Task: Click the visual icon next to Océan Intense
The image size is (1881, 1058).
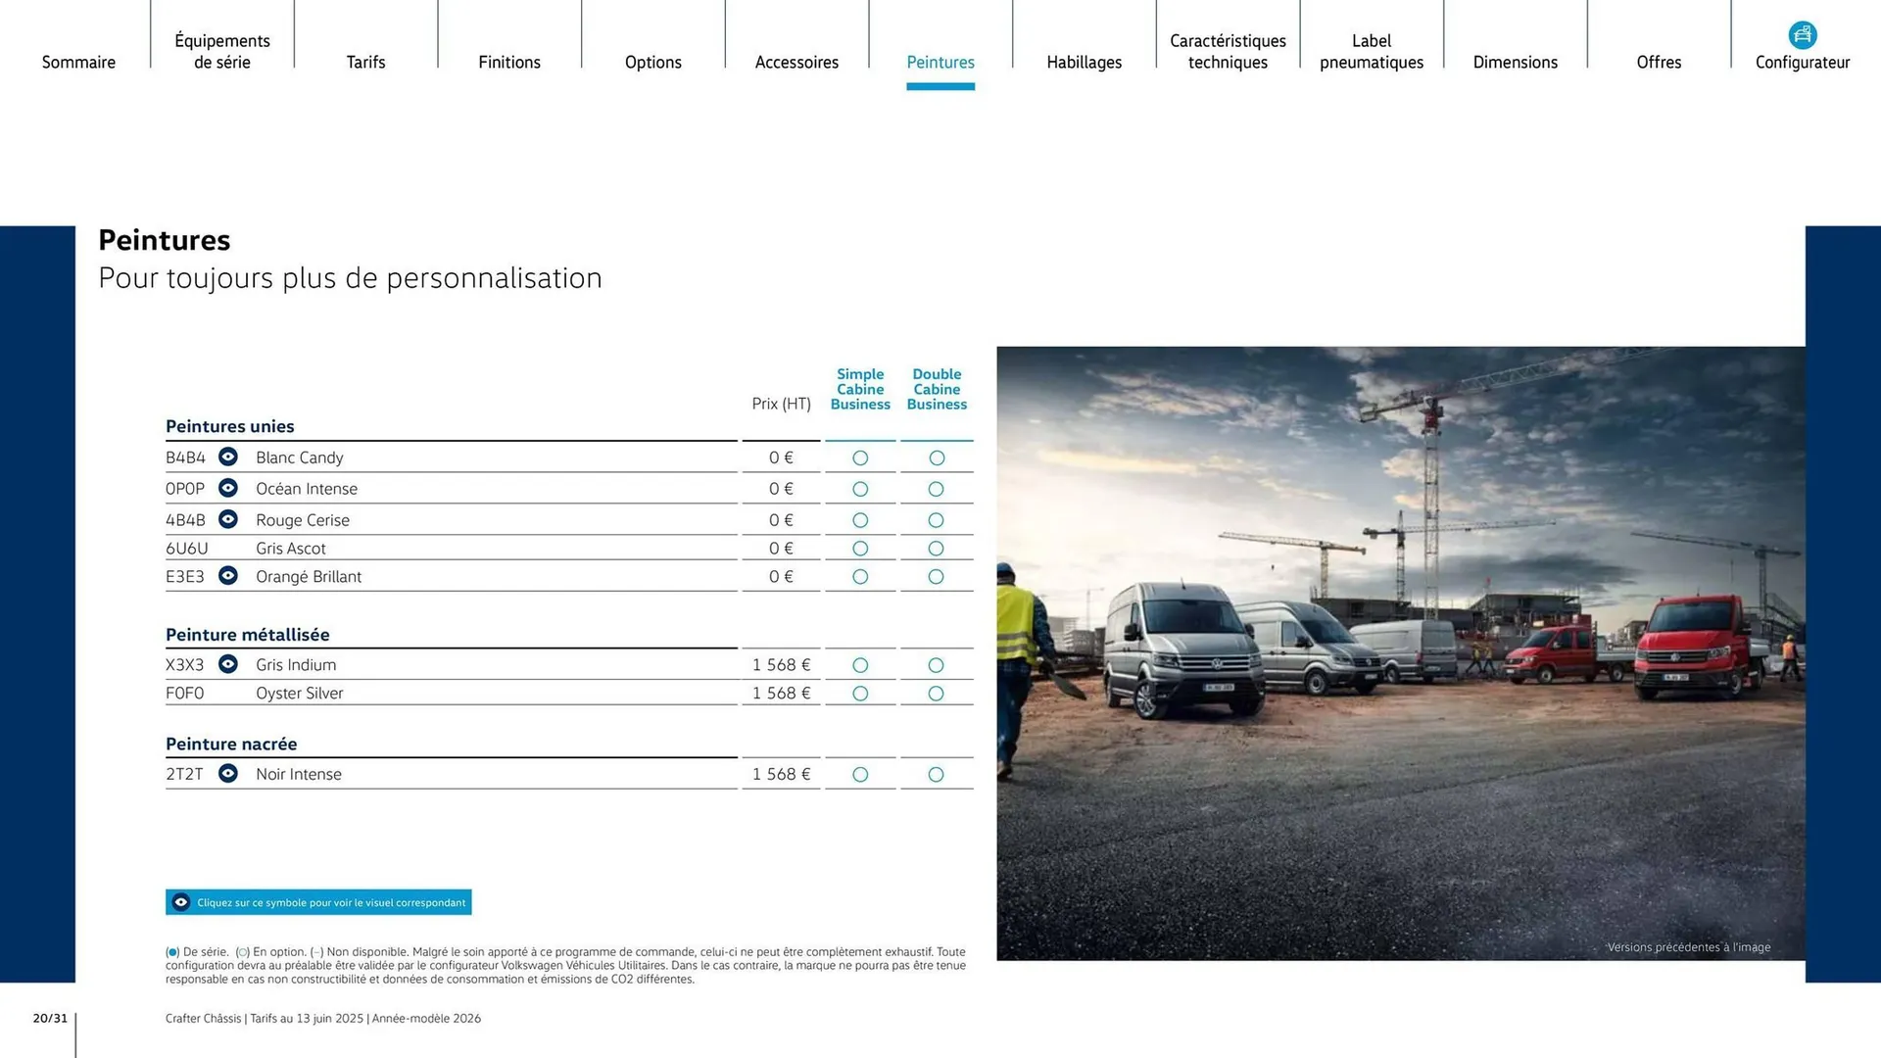Action: pyautogui.click(x=228, y=488)
